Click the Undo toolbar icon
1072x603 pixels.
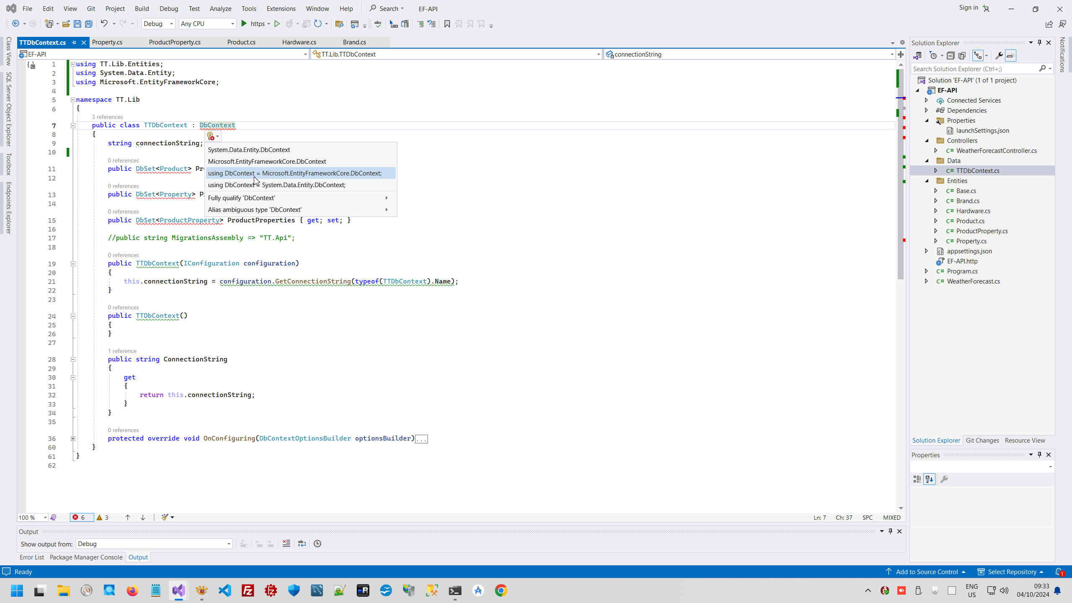coord(103,23)
